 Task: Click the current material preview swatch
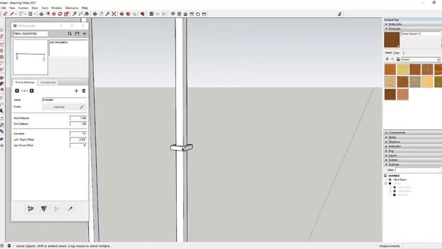click(x=392, y=39)
